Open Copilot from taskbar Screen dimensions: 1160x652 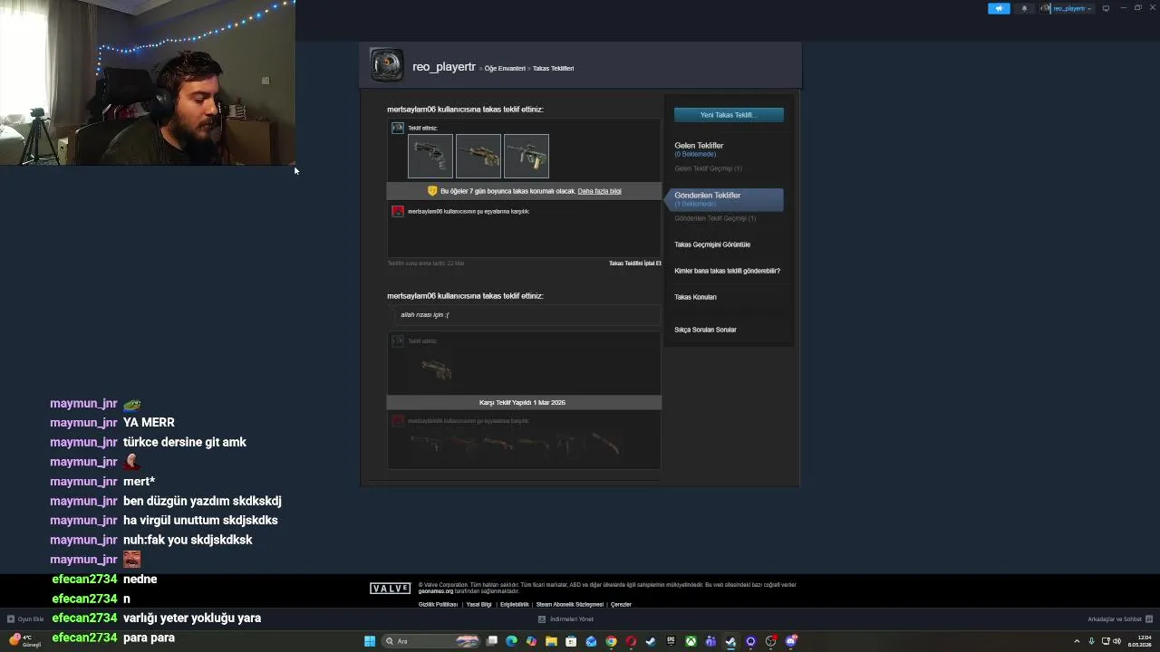point(531,641)
